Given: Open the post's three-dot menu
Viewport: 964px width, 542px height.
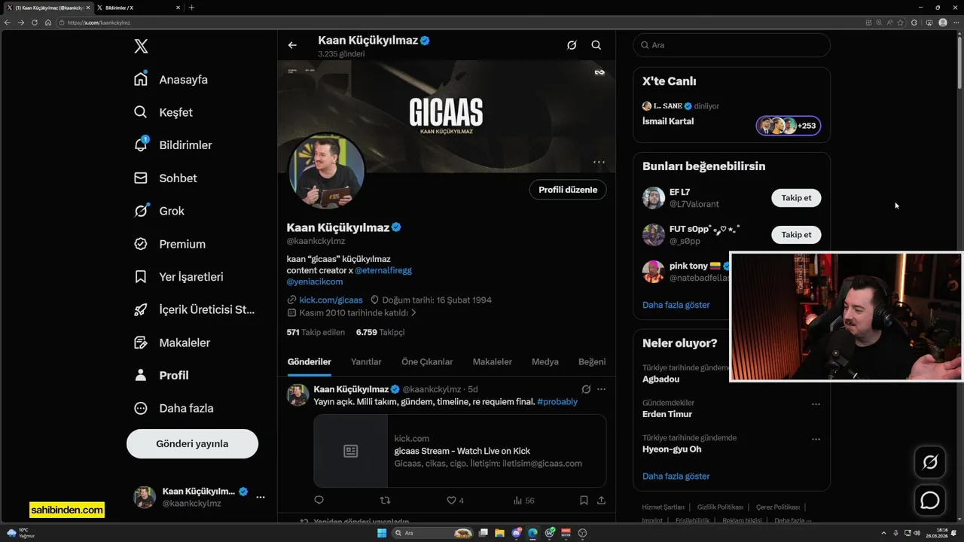Looking at the screenshot, I should pos(601,389).
